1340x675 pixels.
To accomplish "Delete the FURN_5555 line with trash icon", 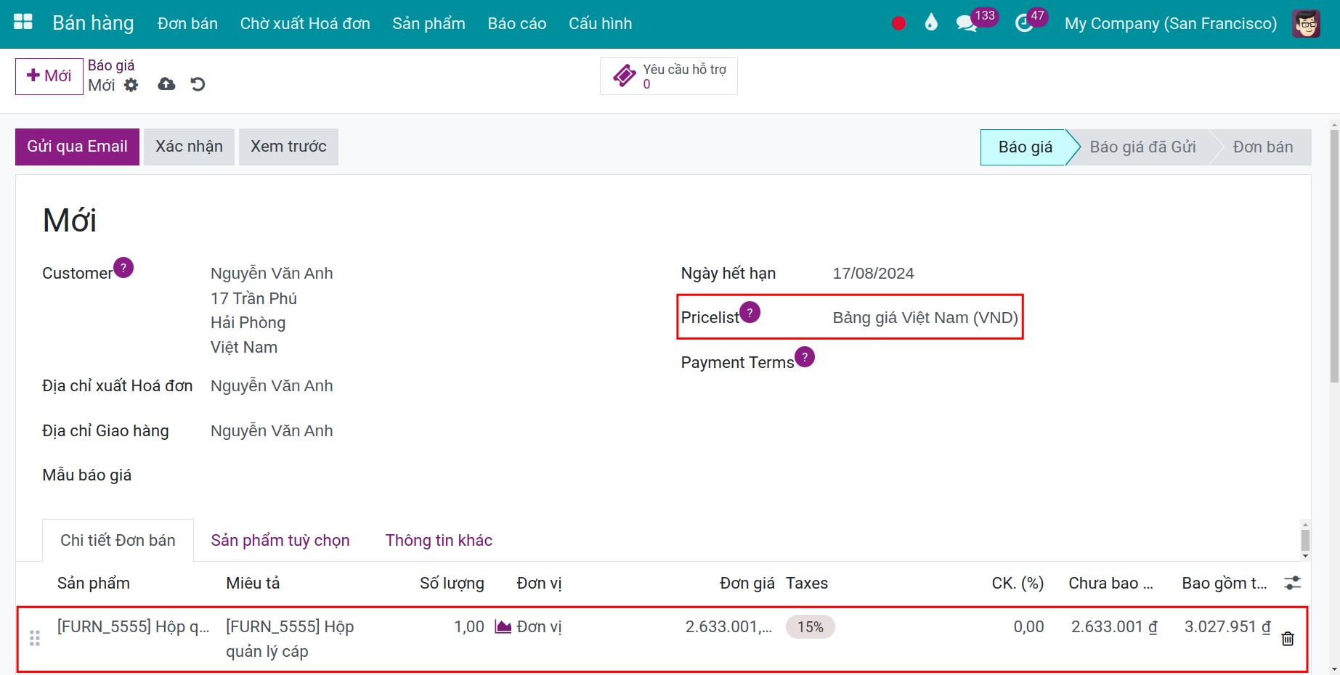I will (1288, 639).
